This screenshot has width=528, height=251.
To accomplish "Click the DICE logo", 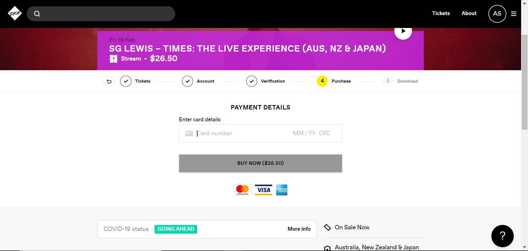I will tap(15, 13).
